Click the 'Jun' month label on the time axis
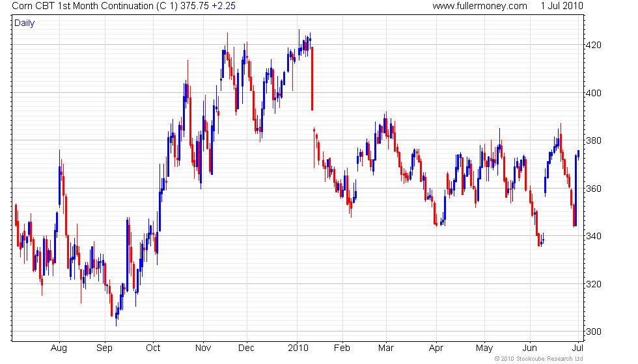This screenshot has height=364, width=638. (529, 348)
